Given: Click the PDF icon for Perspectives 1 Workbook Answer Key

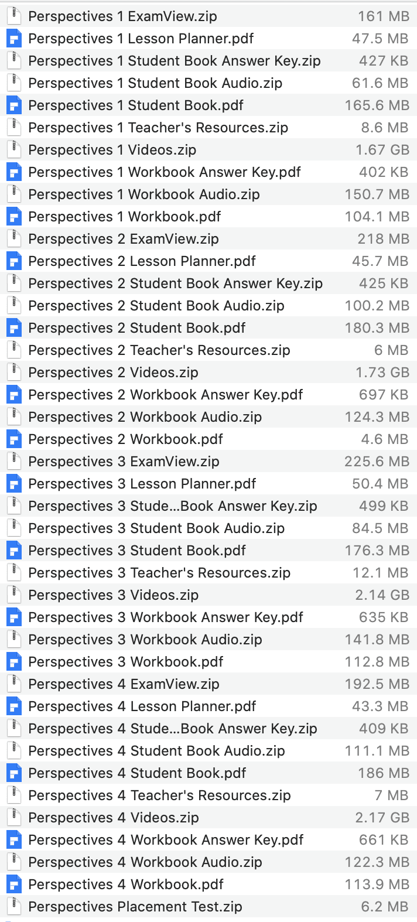Looking at the screenshot, I should coord(14,172).
